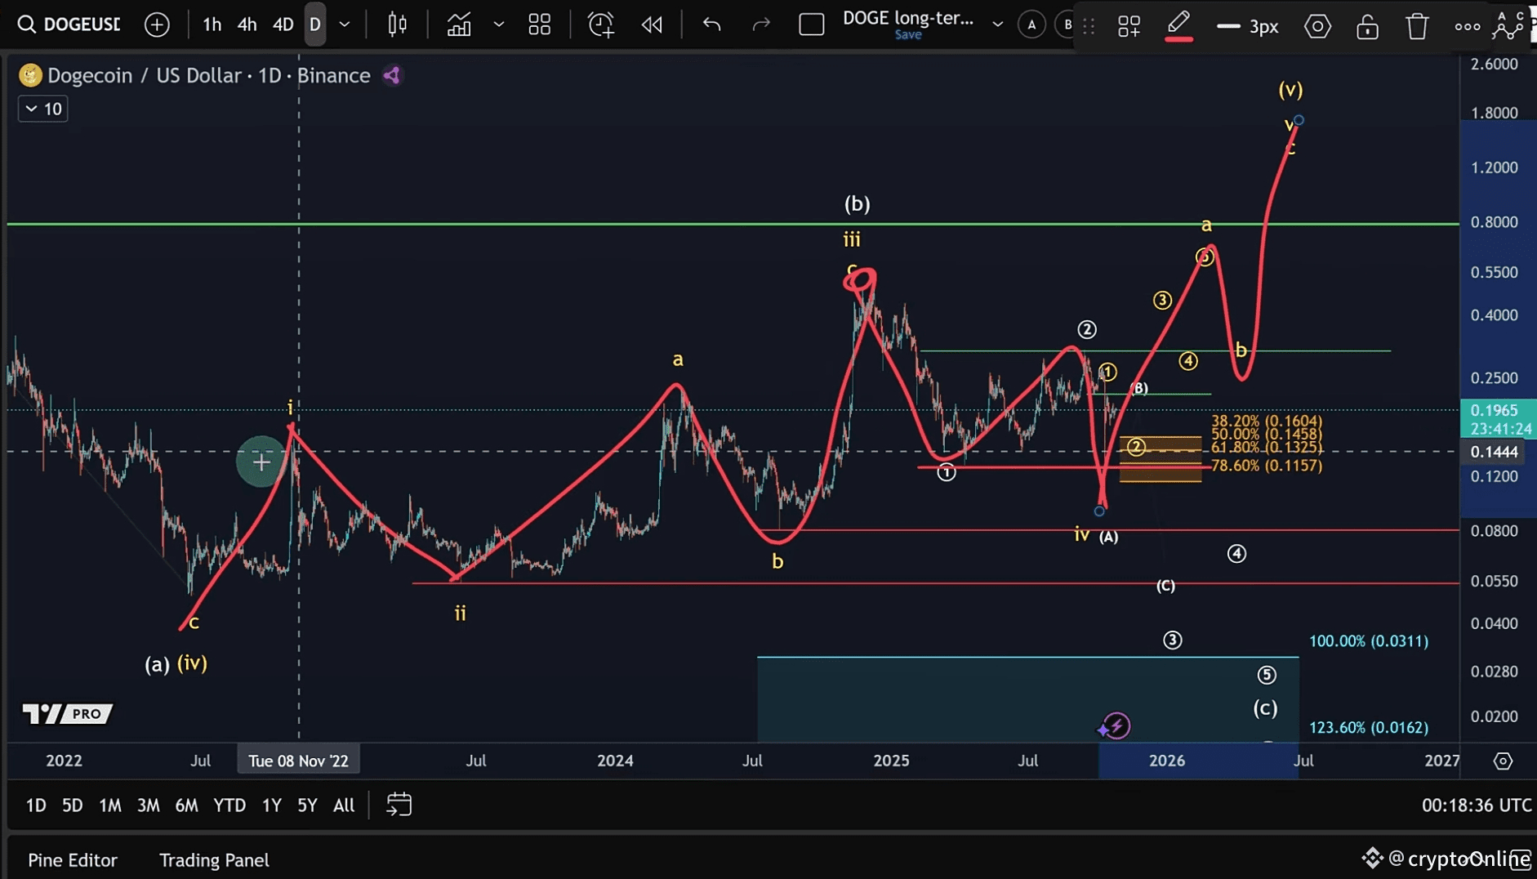Click the 2026 label on time axis
Viewport: 1537px width, 879px height.
(x=1166, y=761)
